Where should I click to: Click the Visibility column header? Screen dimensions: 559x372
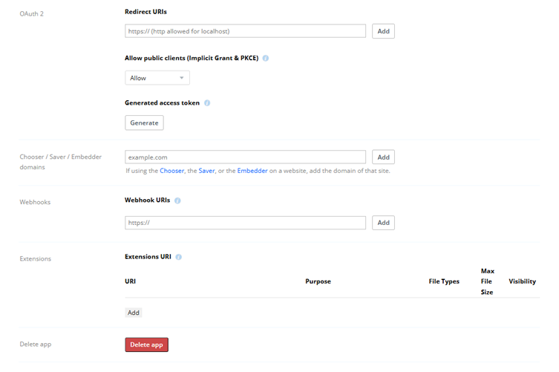pyautogui.click(x=522, y=281)
